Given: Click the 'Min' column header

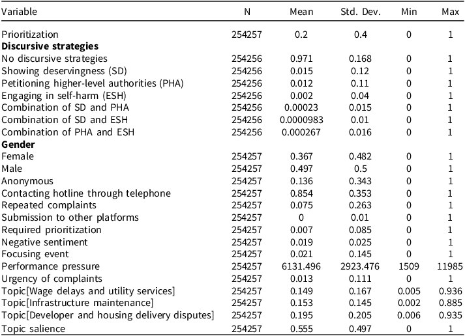Looking at the screenshot, I should coord(409,12).
